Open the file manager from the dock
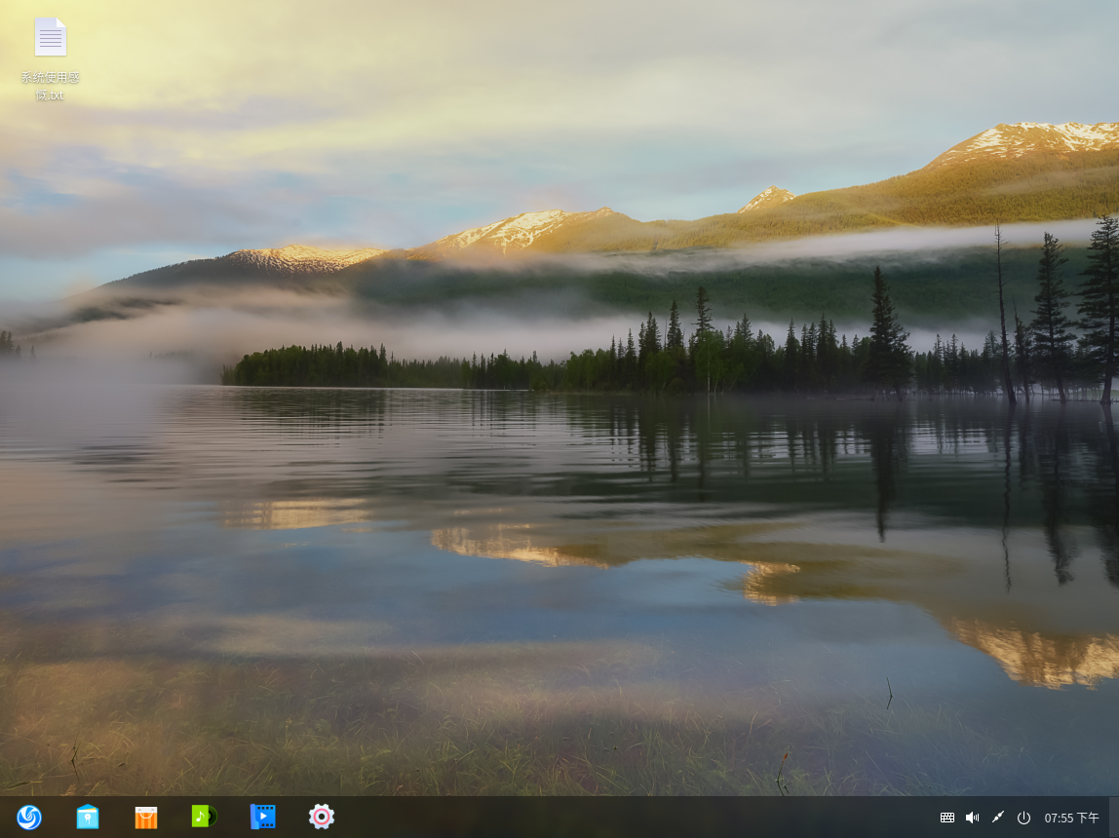Viewport: 1119px width, 838px height. (x=88, y=817)
